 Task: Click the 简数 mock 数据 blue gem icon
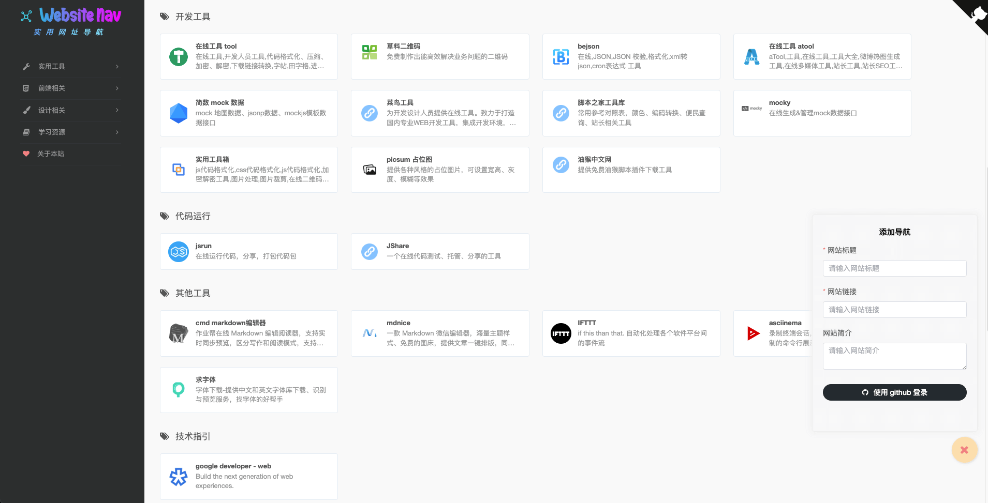pyautogui.click(x=179, y=113)
